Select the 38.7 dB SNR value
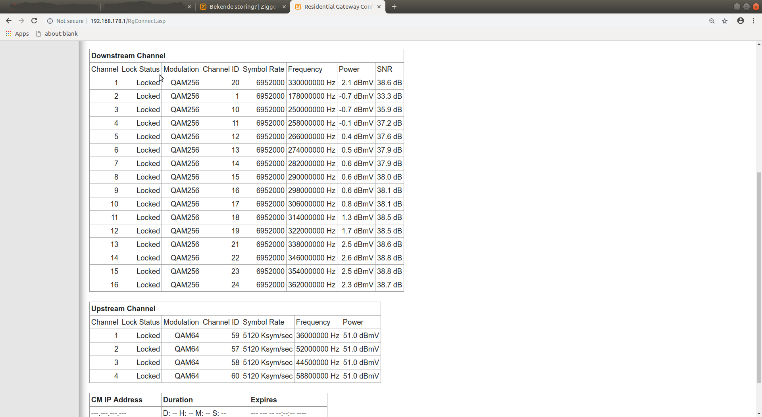The width and height of the screenshot is (762, 417). [x=389, y=285]
